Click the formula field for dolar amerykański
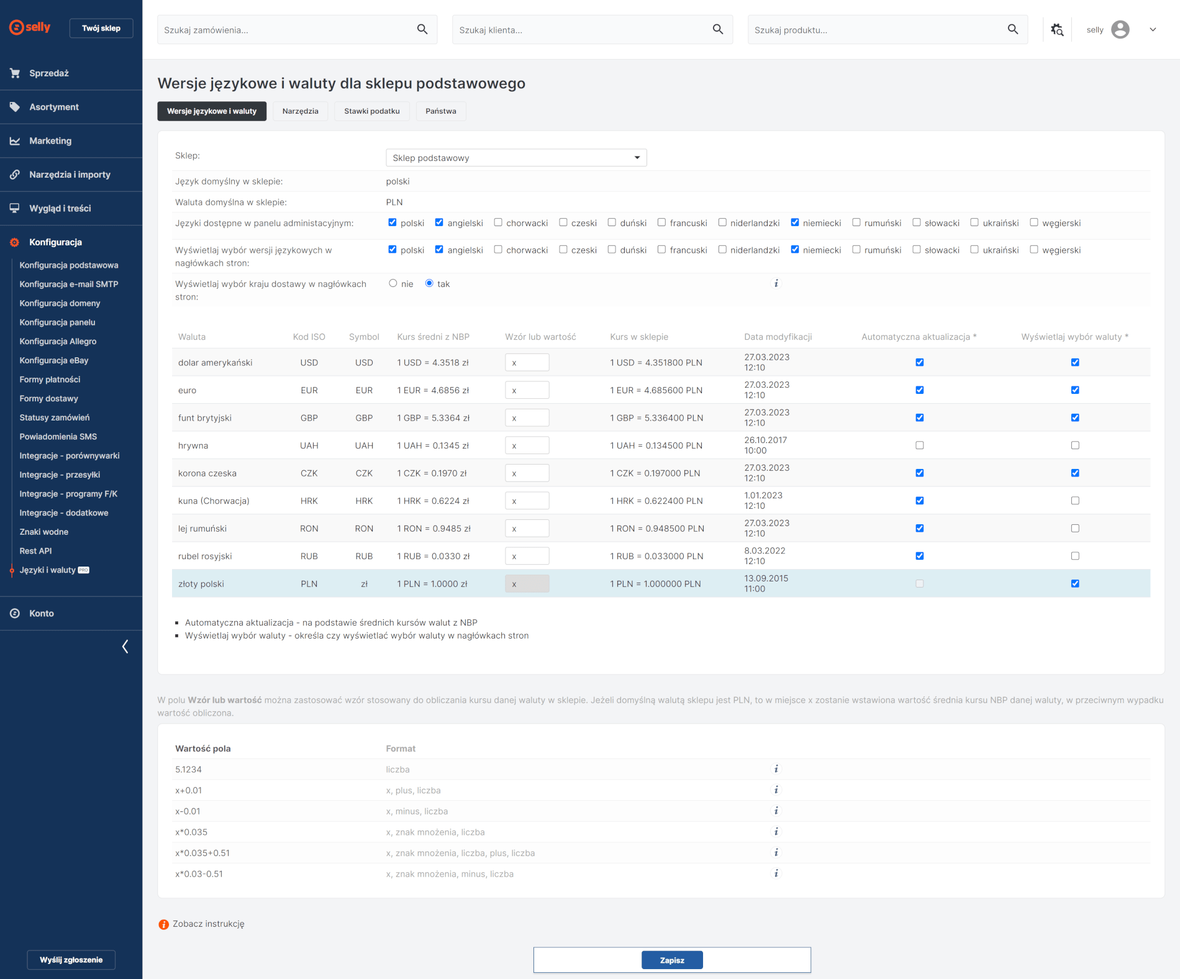Image resolution: width=1180 pixels, height=979 pixels. (527, 362)
